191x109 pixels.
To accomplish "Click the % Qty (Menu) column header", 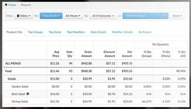I will (166, 54).
